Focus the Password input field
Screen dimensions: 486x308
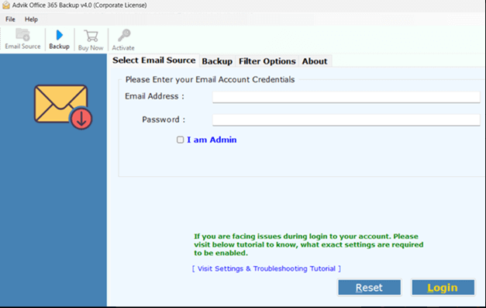(346, 119)
